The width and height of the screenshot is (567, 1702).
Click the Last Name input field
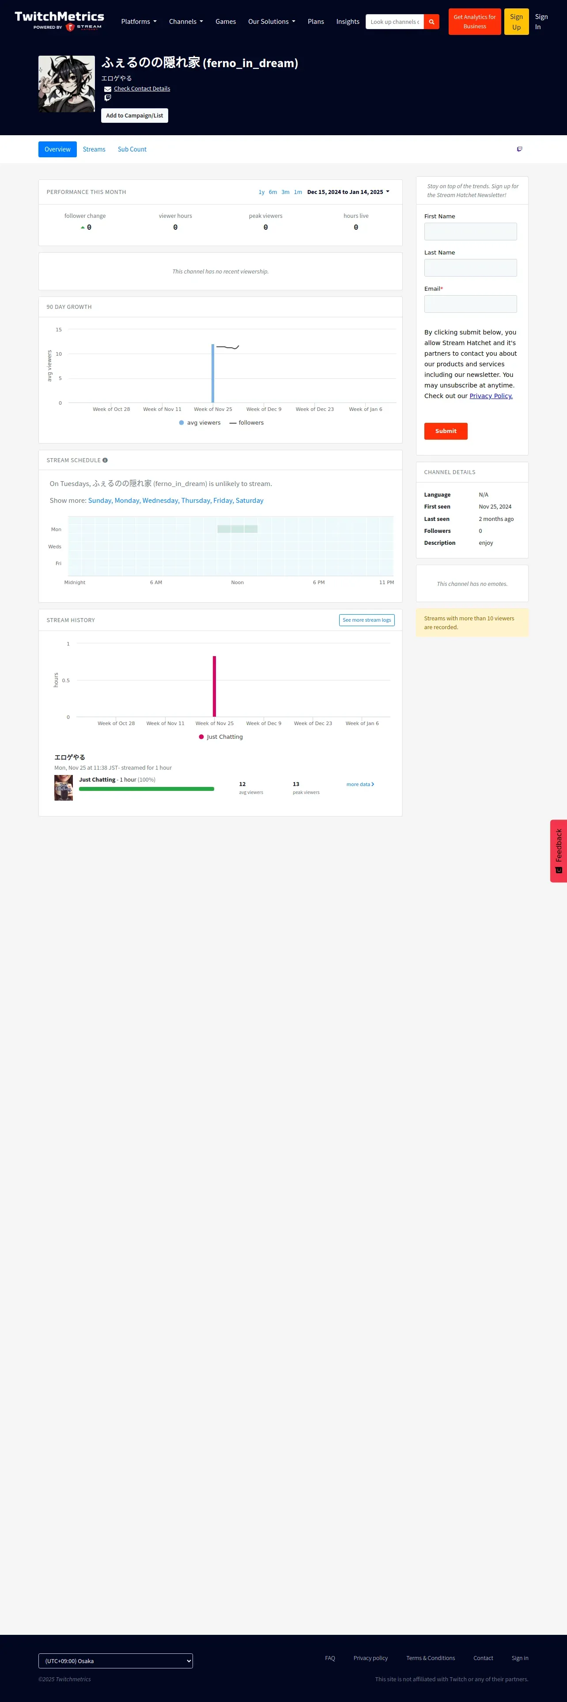pyautogui.click(x=471, y=268)
